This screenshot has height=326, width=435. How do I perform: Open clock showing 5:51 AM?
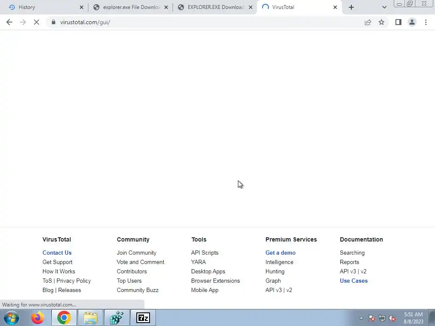pyautogui.click(x=413, y=318)
